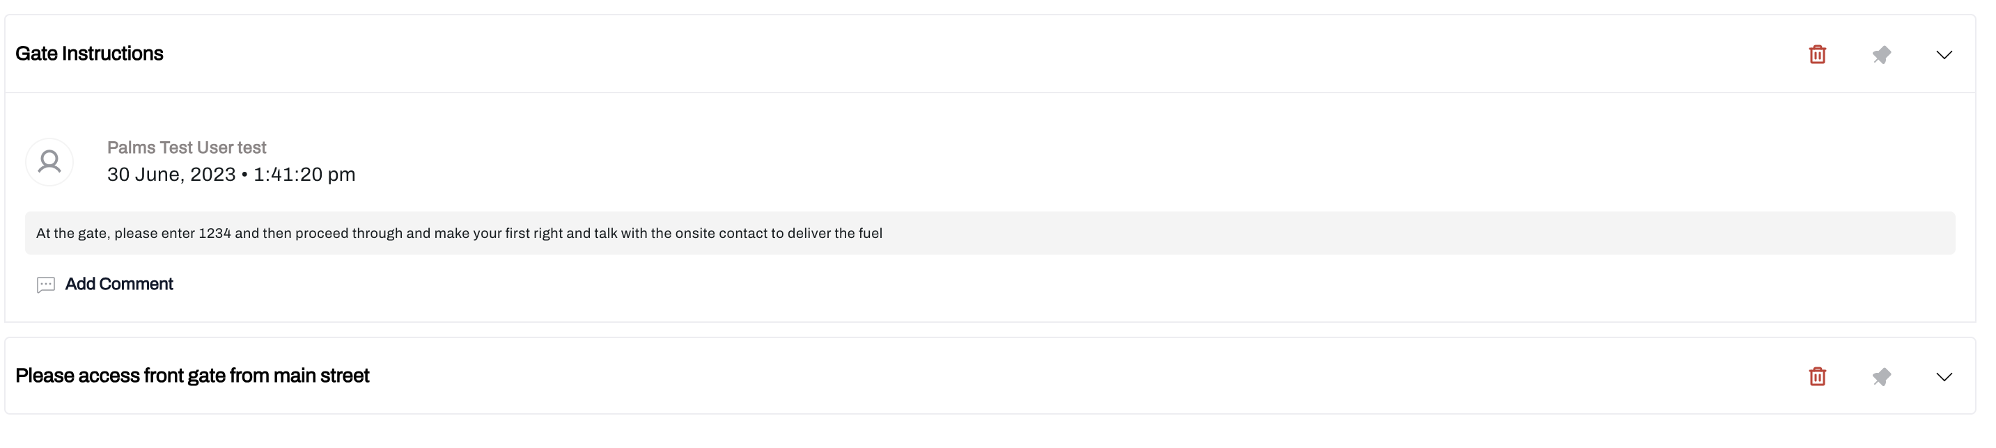Screen dimensions: 1996x448
Task: Click the gate code 1234 in note
Action: (x=215, y=234)
